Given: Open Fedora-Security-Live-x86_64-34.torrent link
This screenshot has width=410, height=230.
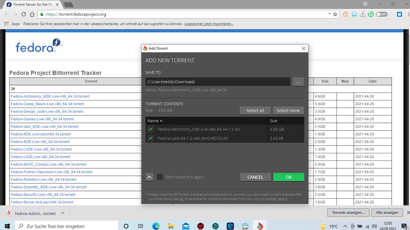Looking at the screenshot, I should 43,195.
